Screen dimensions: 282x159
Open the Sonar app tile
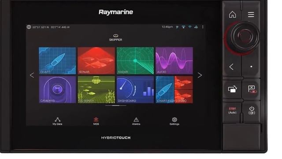[x=96, y=61]
